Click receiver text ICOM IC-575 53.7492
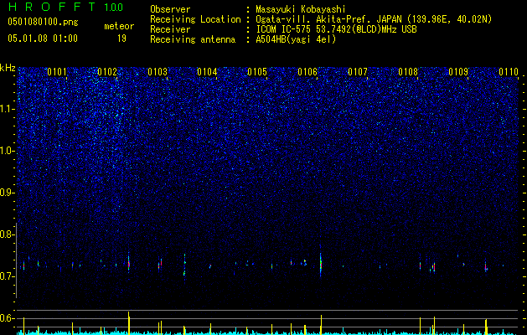 coord(301,29)
